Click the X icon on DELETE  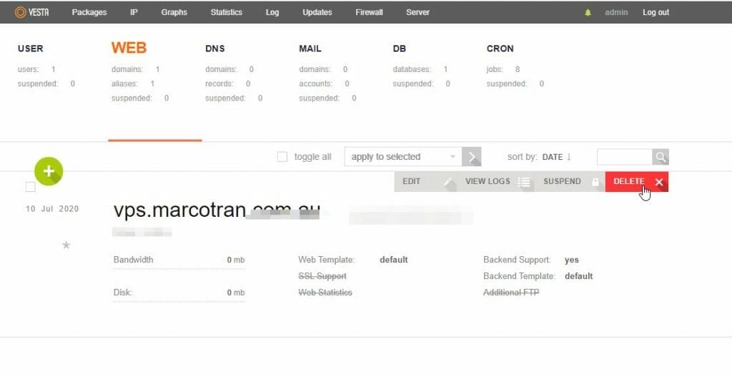(x=658, y=182)
